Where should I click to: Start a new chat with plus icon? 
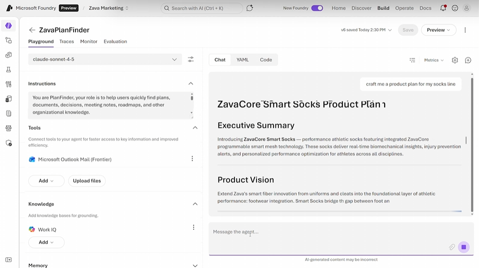coord(468,60)
